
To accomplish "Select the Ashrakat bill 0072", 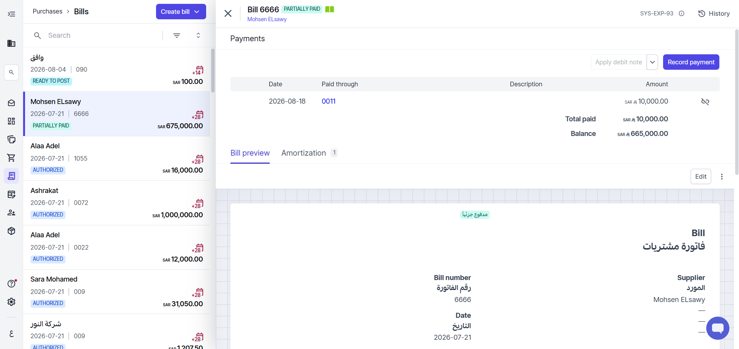I will [117, 203].
